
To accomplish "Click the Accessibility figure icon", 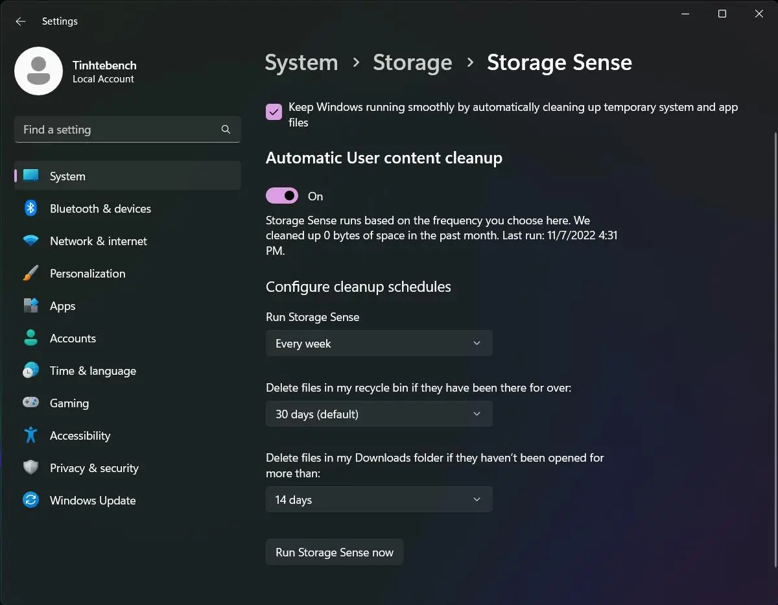I will pos(30,435).
